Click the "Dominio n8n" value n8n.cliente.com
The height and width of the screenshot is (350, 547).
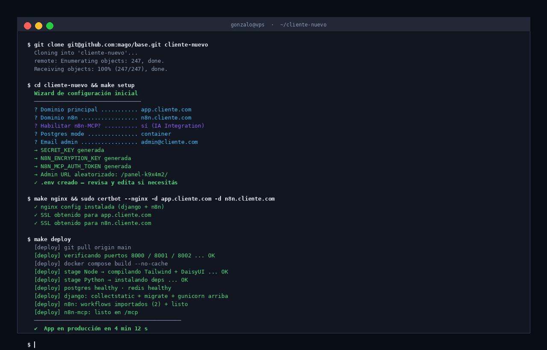[x=166, y=118]
